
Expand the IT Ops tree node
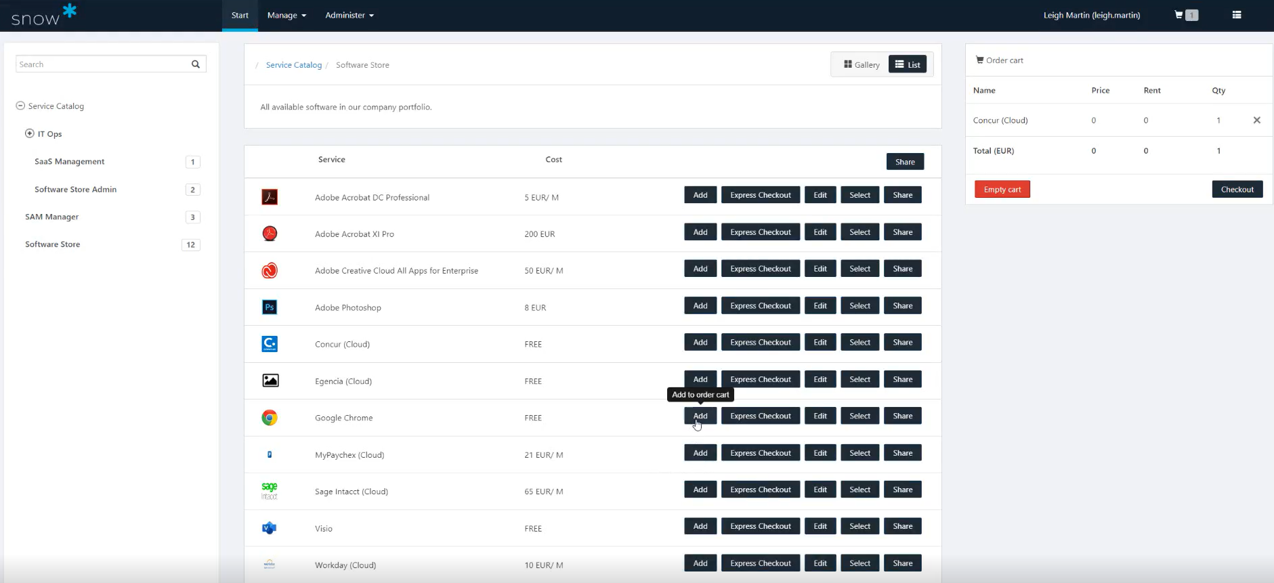[x=30, y=134]
